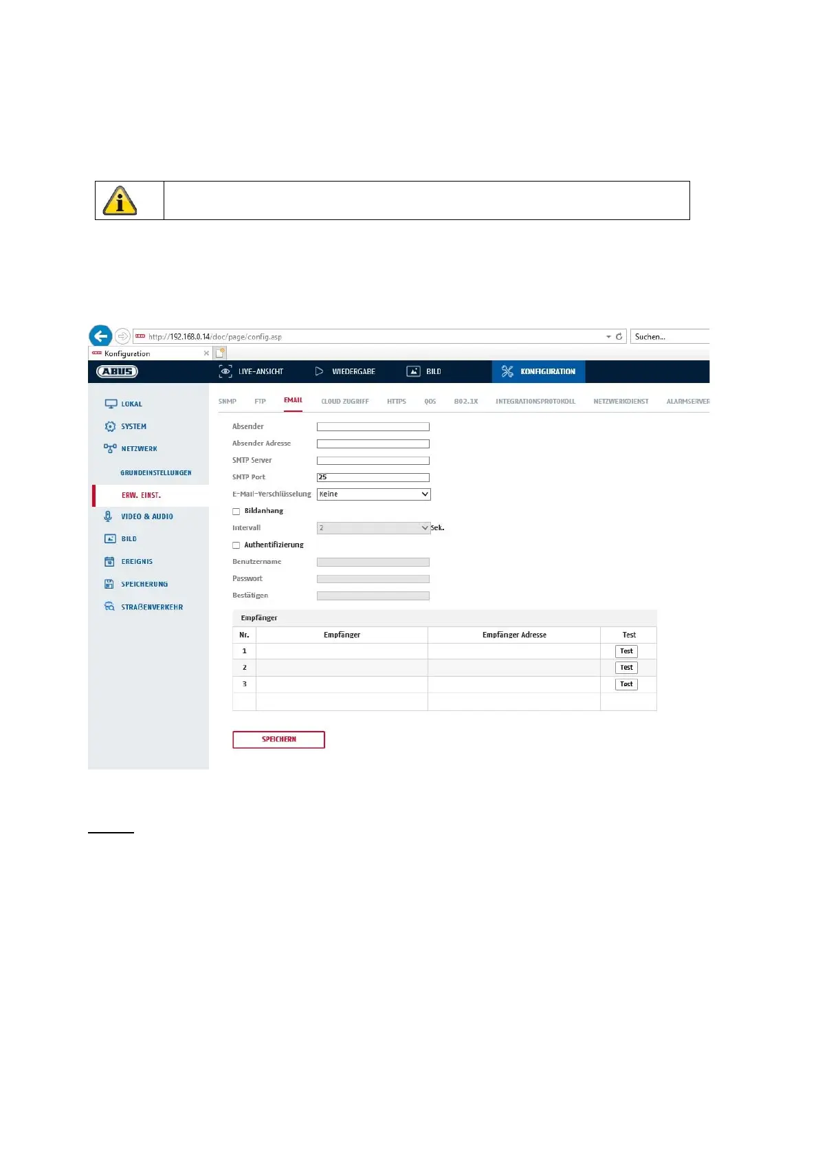Image resolution: width=818 pixels, height=1158 pixels.
Task: Click the SMTP Server input field
Action: 373,461
